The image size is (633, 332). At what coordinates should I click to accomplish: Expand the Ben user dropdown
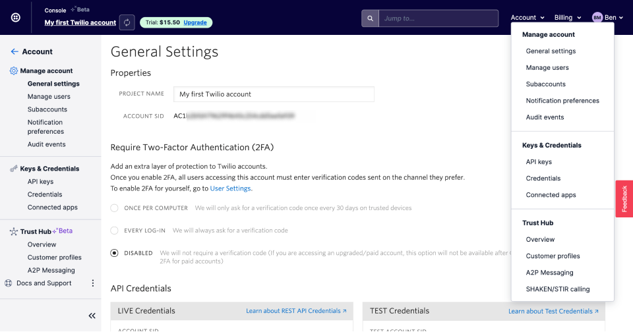[x=613, y=17]
